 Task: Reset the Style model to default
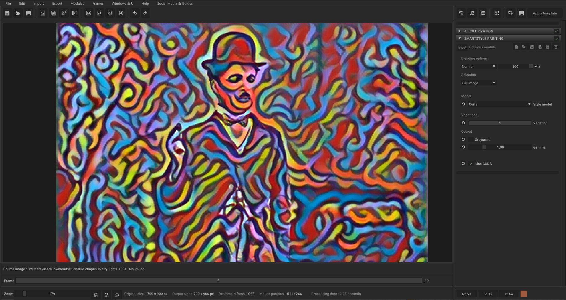(x=463, y=104)
